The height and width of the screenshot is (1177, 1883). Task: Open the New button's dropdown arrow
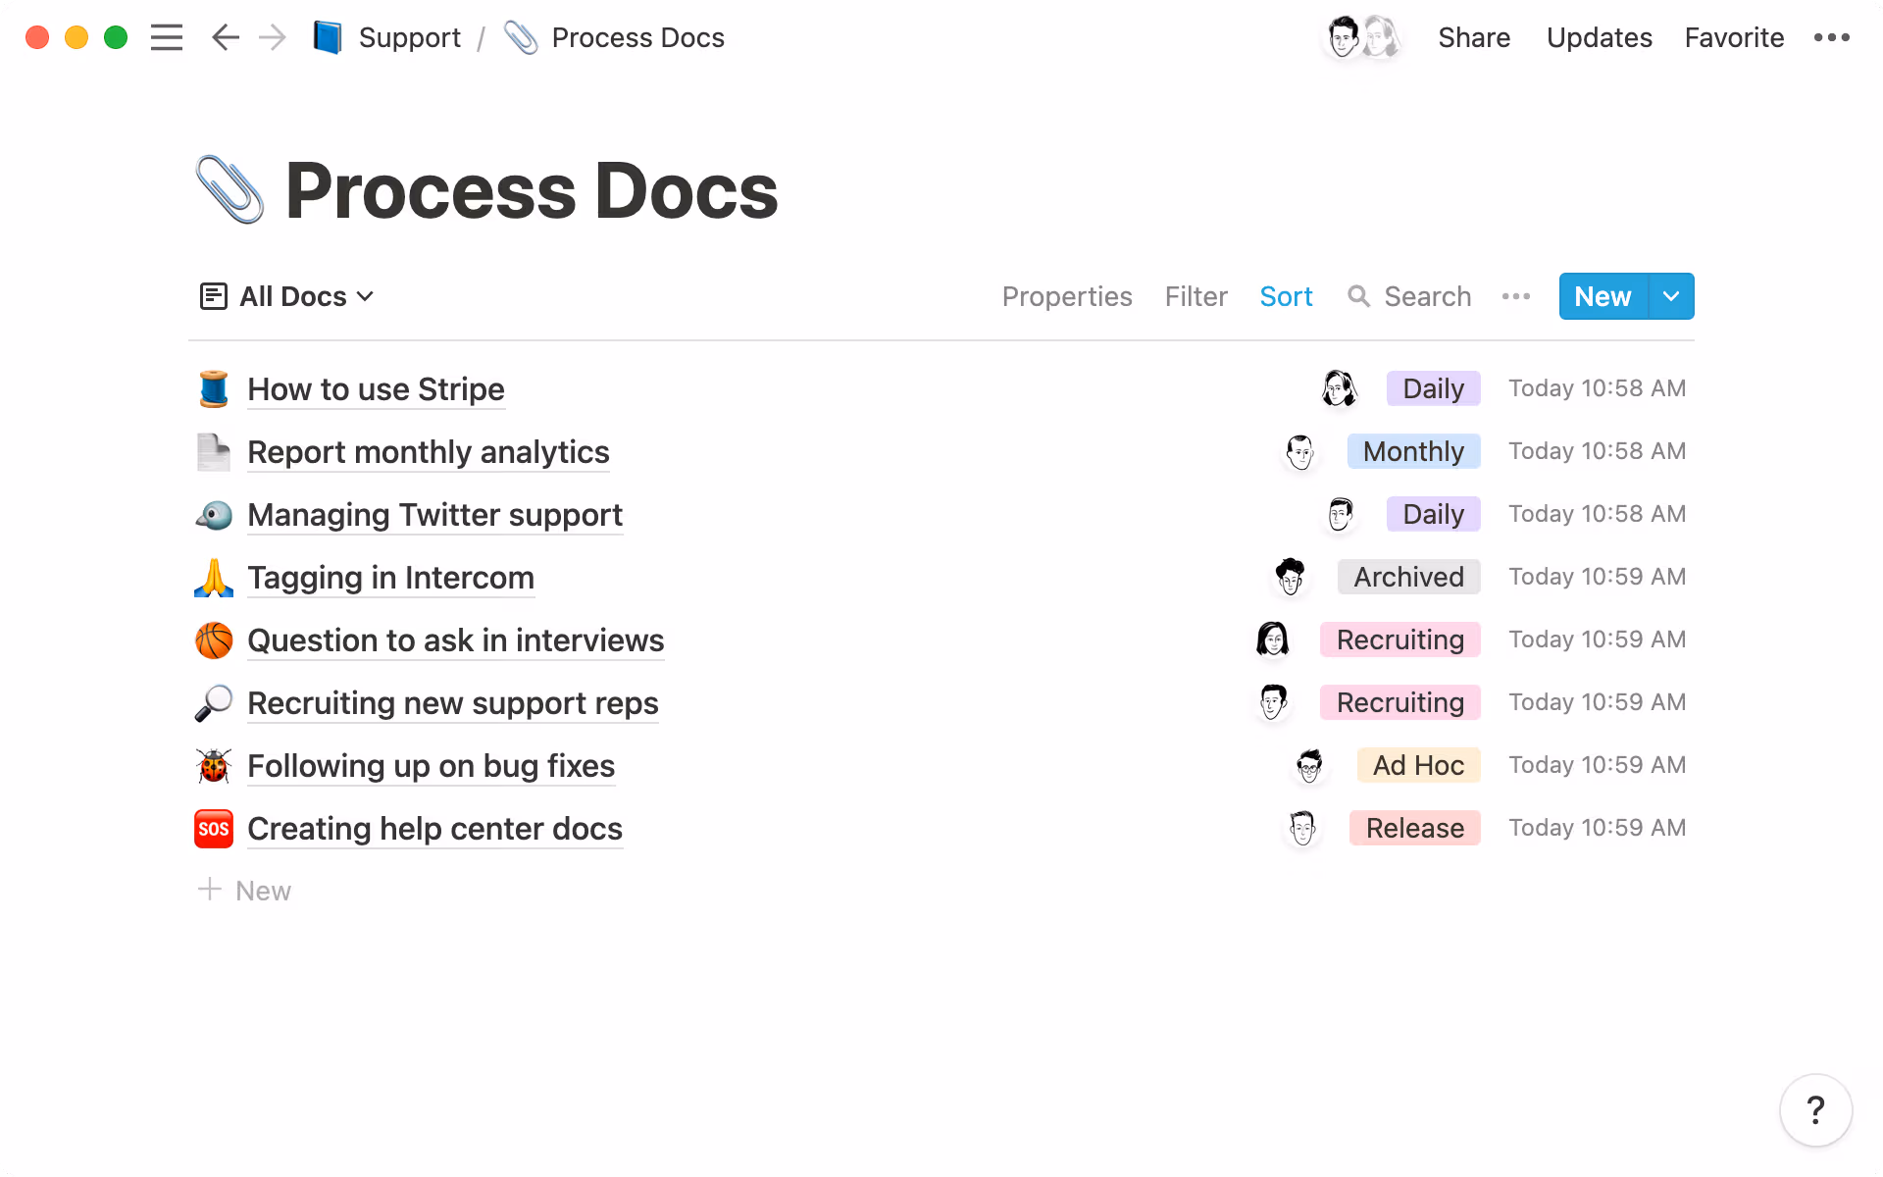coord(1670,296)
